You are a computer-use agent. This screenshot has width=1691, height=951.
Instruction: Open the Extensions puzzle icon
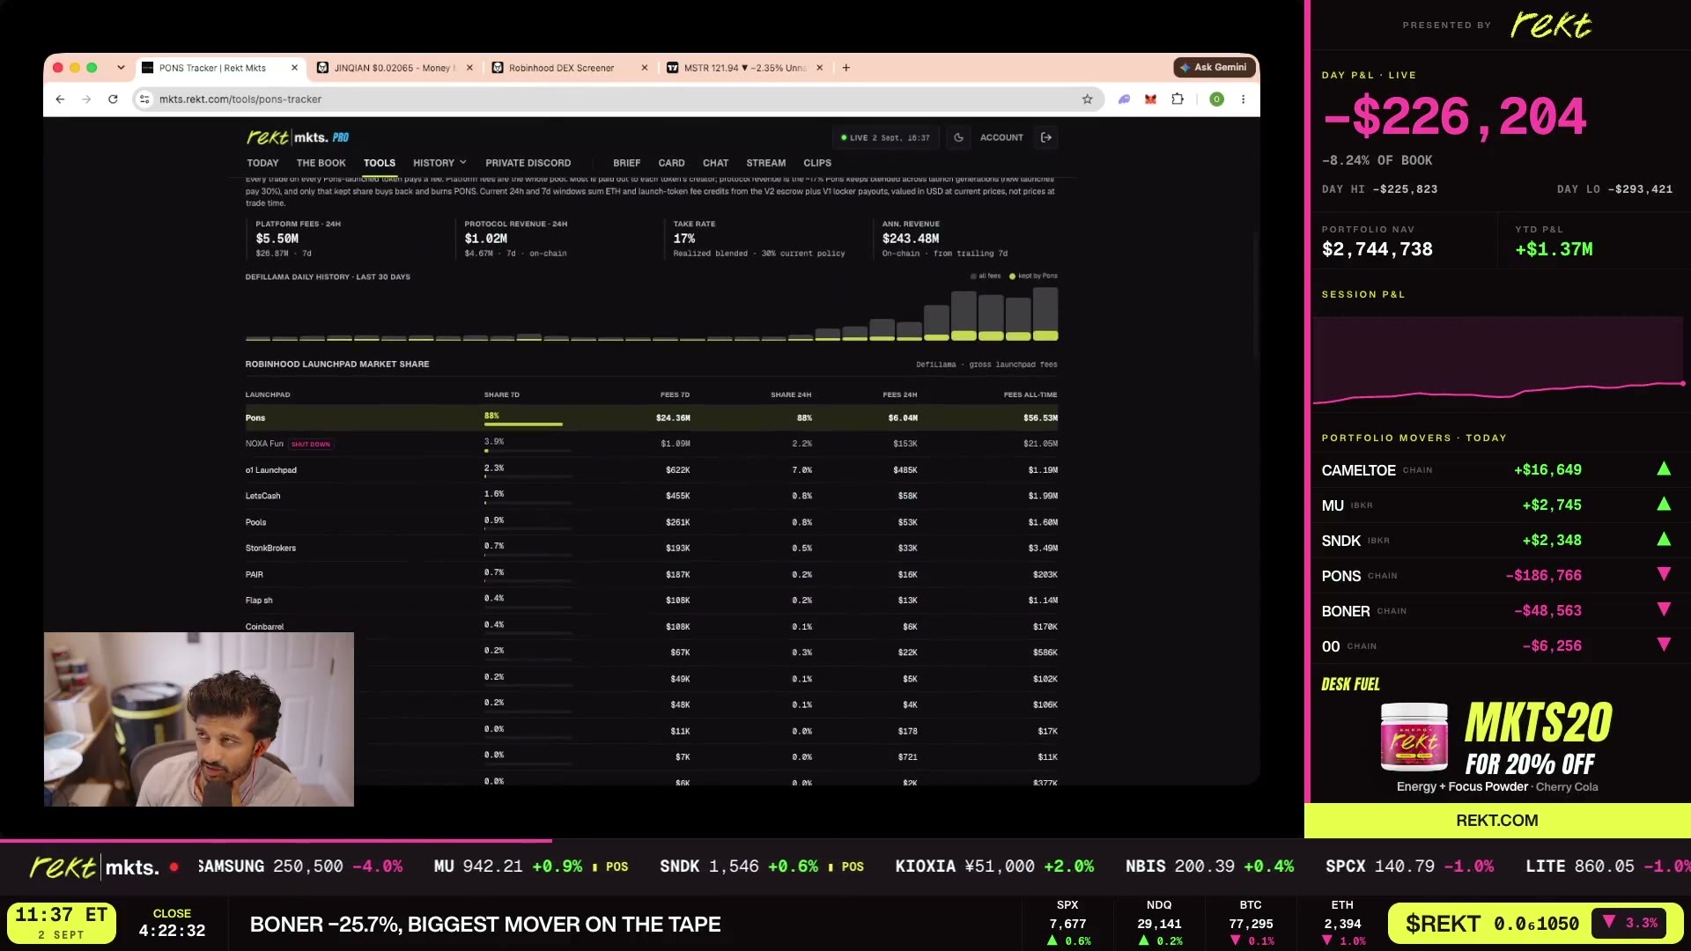[x=1178, y=100]
